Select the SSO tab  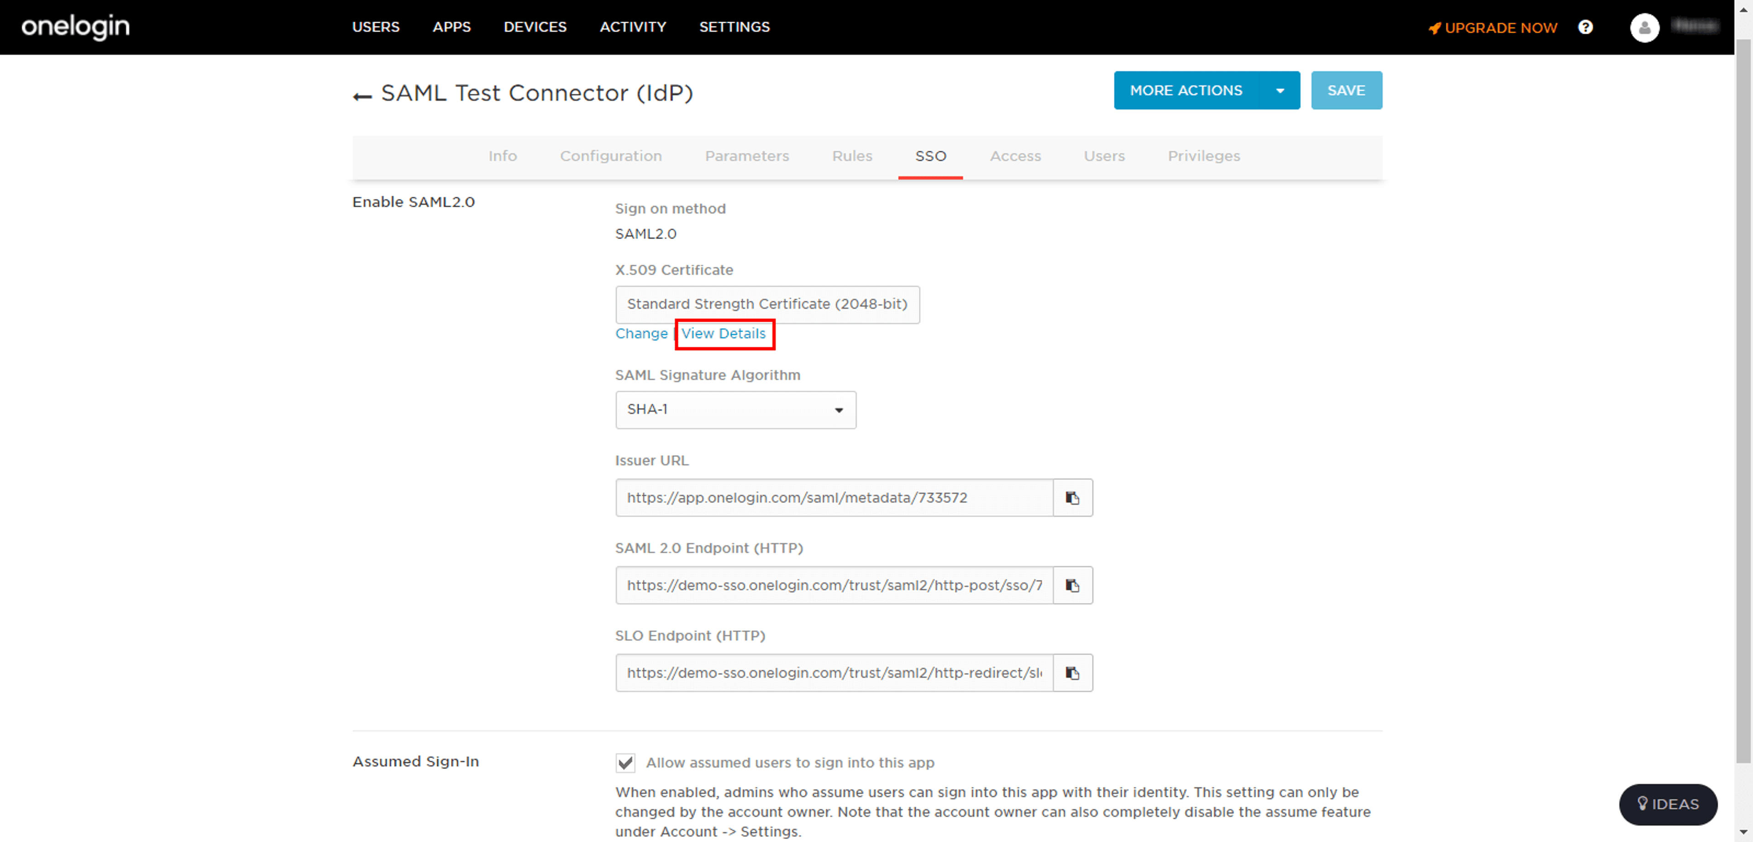(x=930, y=157)
